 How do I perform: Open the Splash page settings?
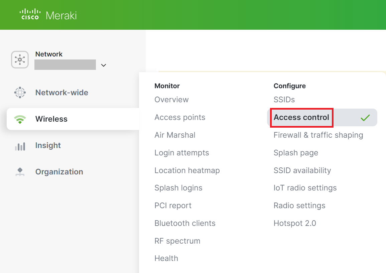pos(296,153)
